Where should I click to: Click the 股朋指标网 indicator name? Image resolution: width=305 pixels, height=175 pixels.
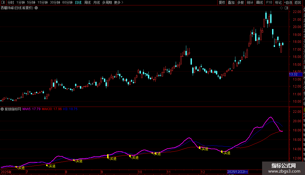point(13,109)
